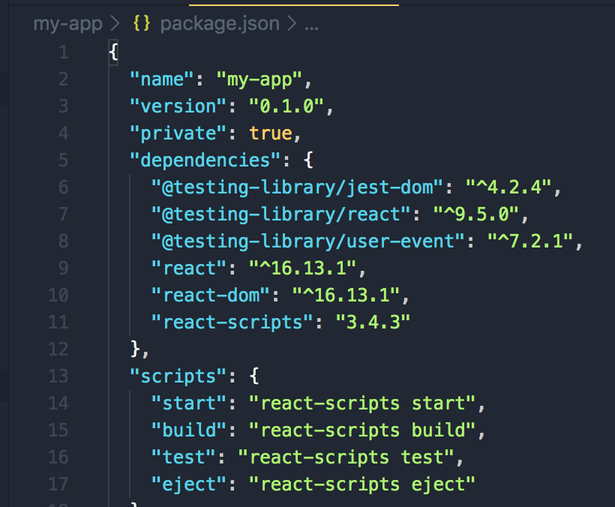Click the "react-scripts" key on line 11
615x507 pixels.
coord(232,322)
